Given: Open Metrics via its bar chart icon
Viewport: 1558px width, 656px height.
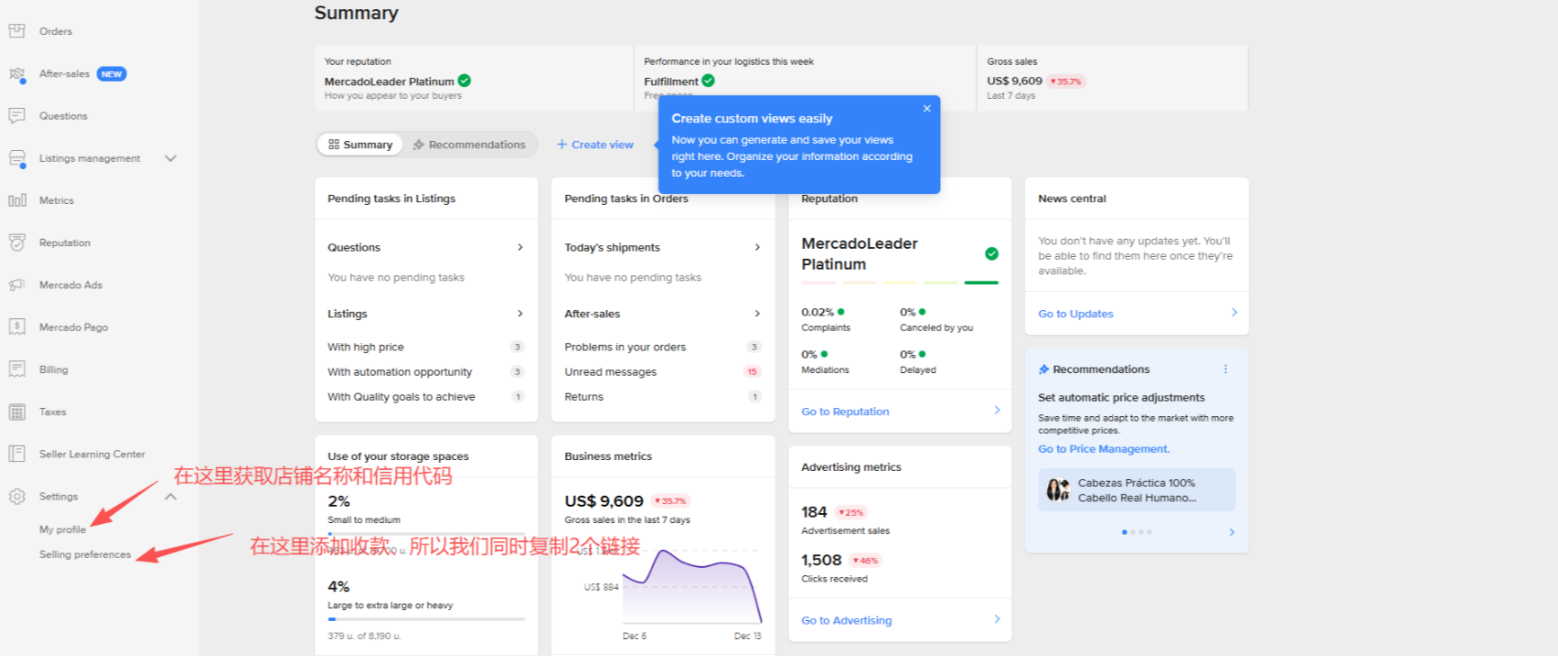Looking at the screenshot, I should pyautogui.click(x=16, y=200).
